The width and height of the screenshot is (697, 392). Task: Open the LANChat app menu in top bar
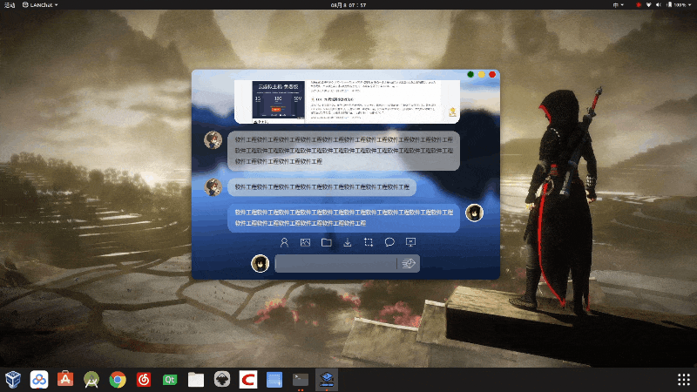(x=40, y=5)
